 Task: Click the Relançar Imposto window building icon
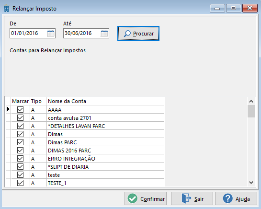coord(7,9)
